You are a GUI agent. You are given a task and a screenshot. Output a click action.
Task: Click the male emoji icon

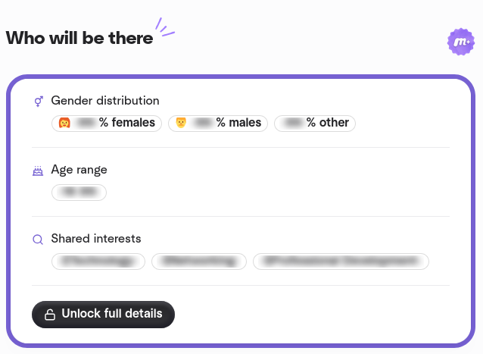click(x=181, y=123)
